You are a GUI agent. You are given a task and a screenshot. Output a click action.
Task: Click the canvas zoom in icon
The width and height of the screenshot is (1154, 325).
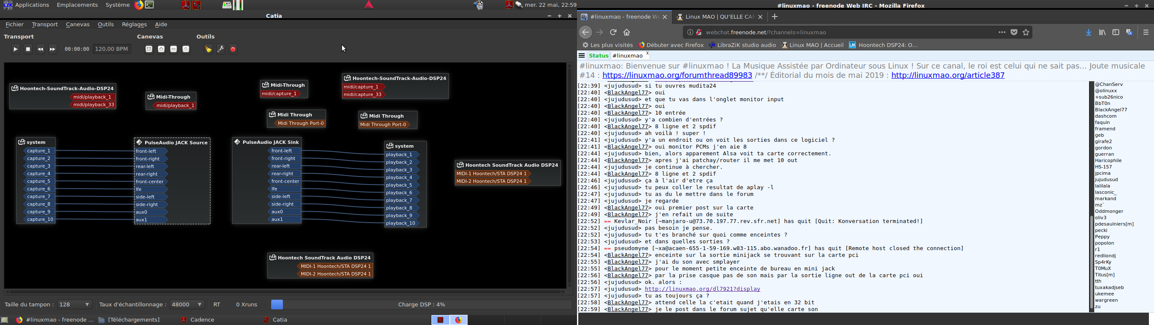[161, 49]
